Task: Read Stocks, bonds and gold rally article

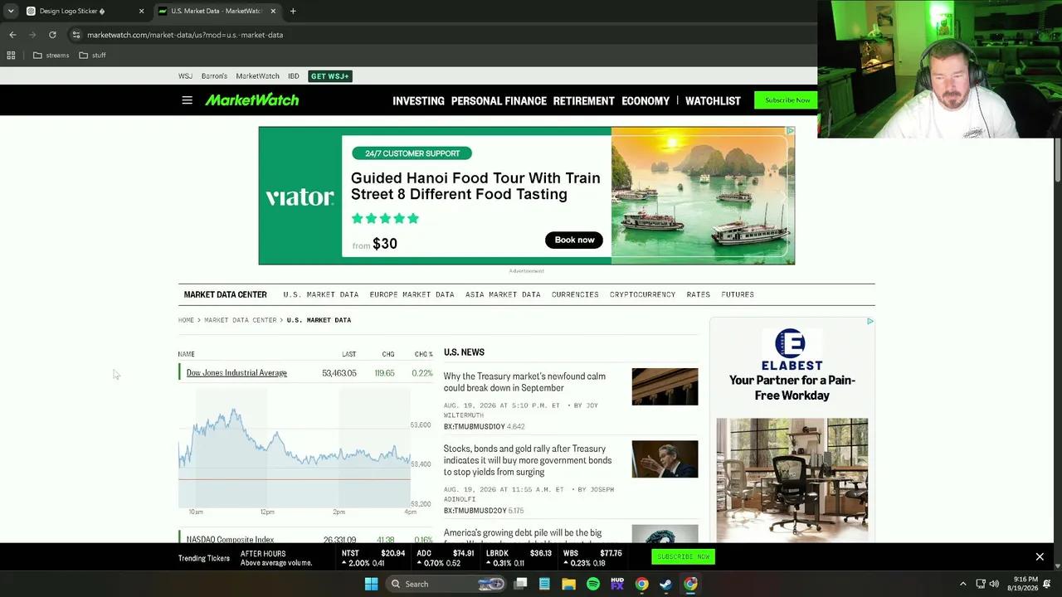Action: (528, 460)
